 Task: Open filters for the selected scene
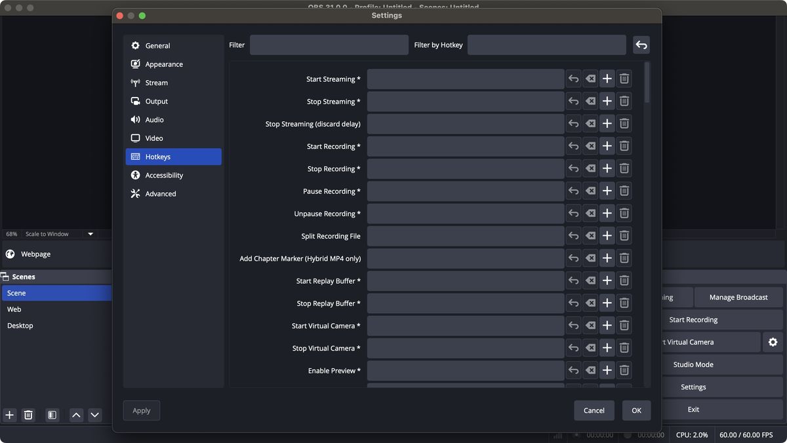[51, 415]
